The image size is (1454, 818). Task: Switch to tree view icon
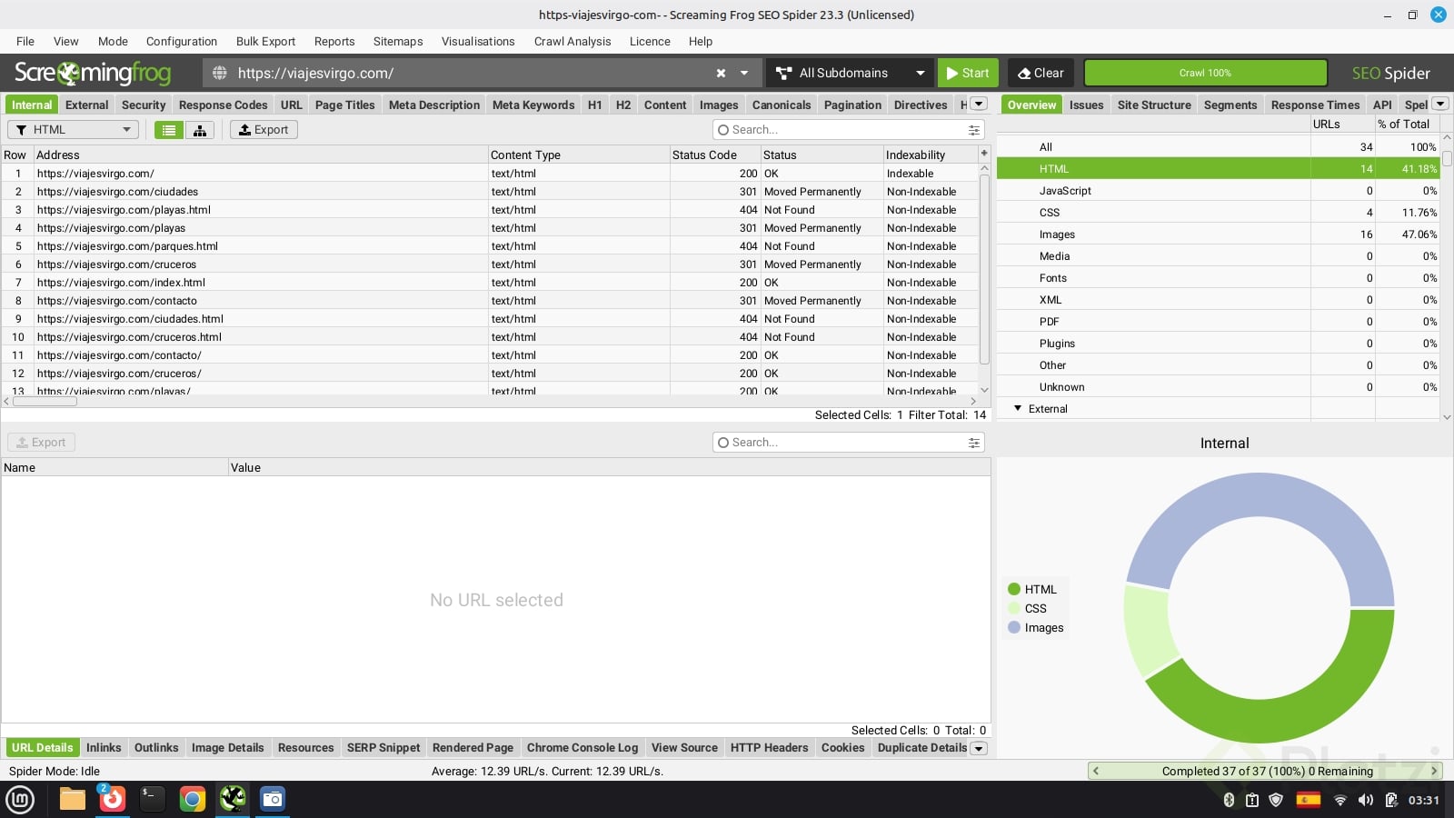[200, 130]
